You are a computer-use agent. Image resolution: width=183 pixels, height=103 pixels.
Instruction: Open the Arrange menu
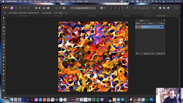coord(59,1)
